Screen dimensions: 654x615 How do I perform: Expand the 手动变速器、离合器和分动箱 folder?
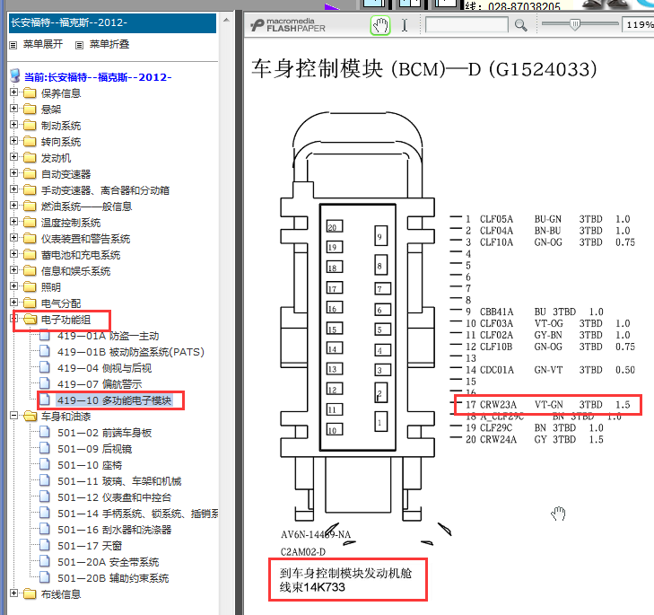point(13,189)
